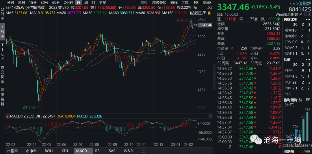Click the 今年 12.00% return value
The height and width of the screenshot is (154, 312).
pos(274,58)
